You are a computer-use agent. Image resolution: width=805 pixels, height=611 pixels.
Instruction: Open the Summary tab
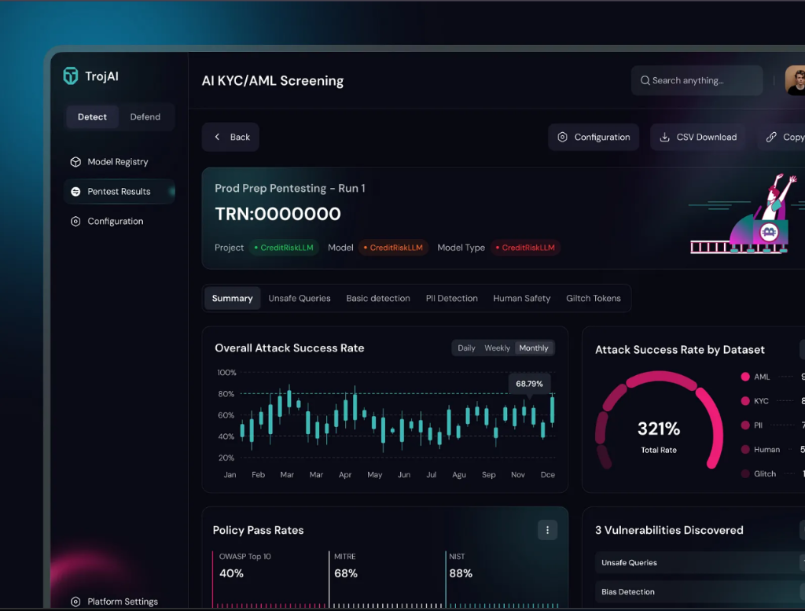(232, 298)
